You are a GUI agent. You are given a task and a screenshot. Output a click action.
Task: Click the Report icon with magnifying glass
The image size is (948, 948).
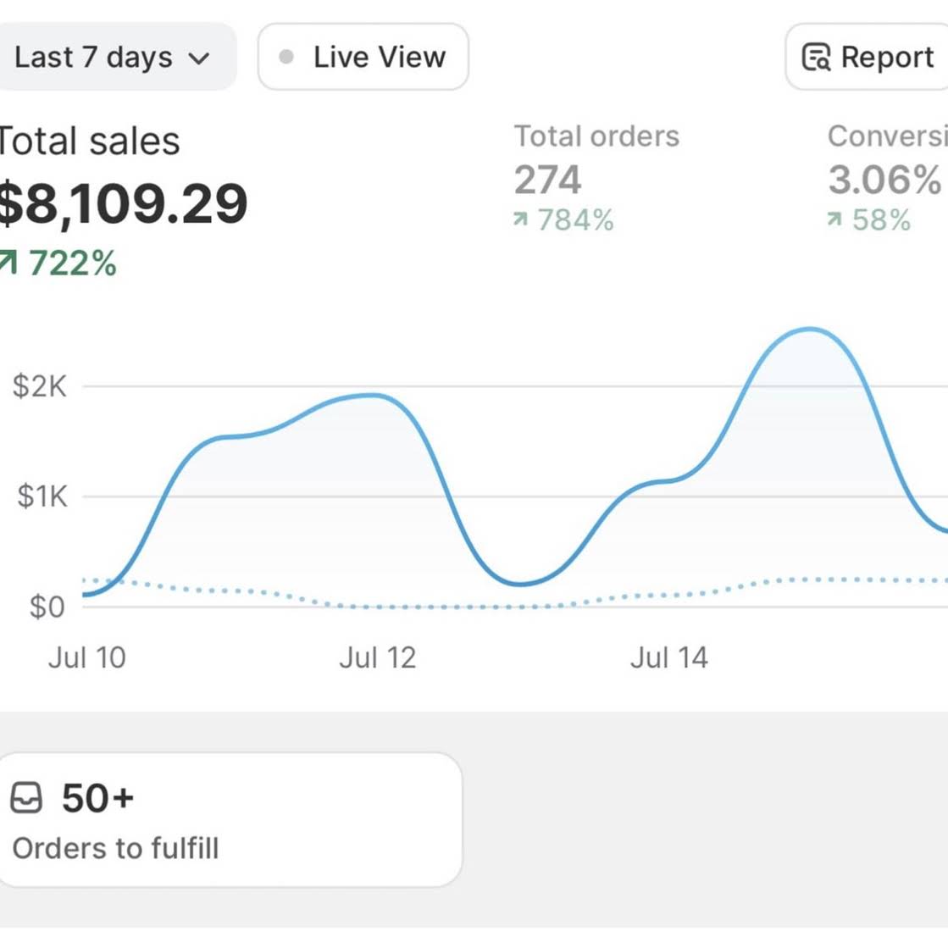pyautogui.click(x=816, y=58)
